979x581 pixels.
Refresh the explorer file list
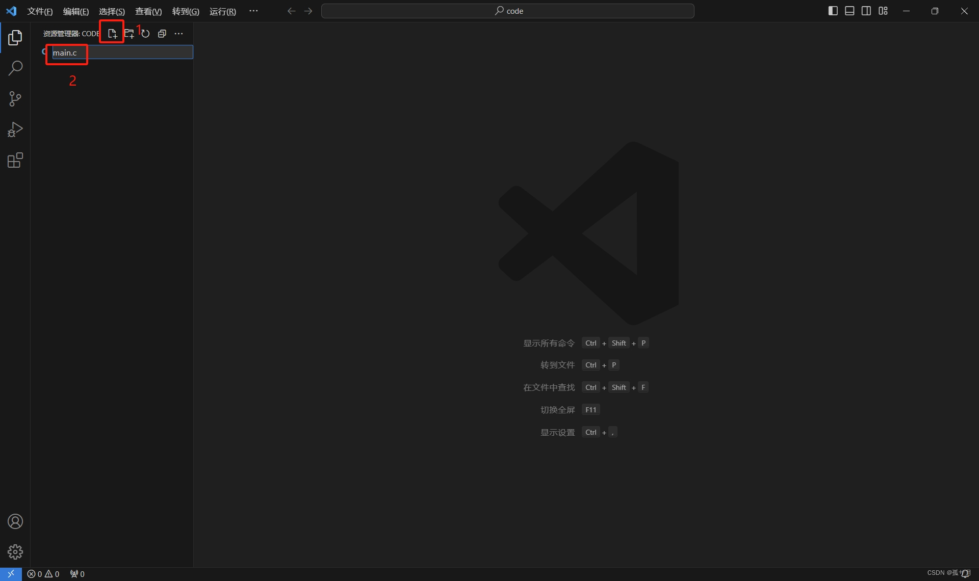coord(145,34)
